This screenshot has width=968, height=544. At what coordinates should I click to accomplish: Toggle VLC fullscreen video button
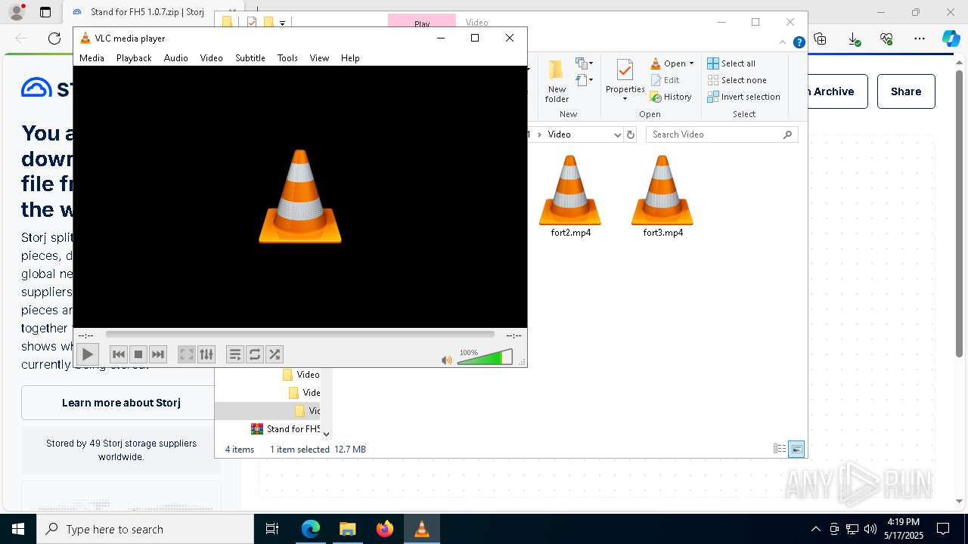tap(187, 354)
